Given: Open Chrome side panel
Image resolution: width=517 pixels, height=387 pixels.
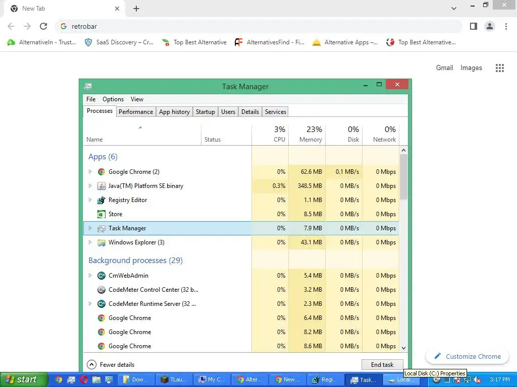Looking at the screenshot, I should tap(474, 26).
